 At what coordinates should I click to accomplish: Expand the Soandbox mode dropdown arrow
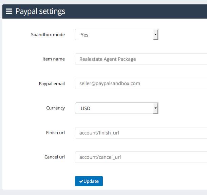click(x=155, y=34)
